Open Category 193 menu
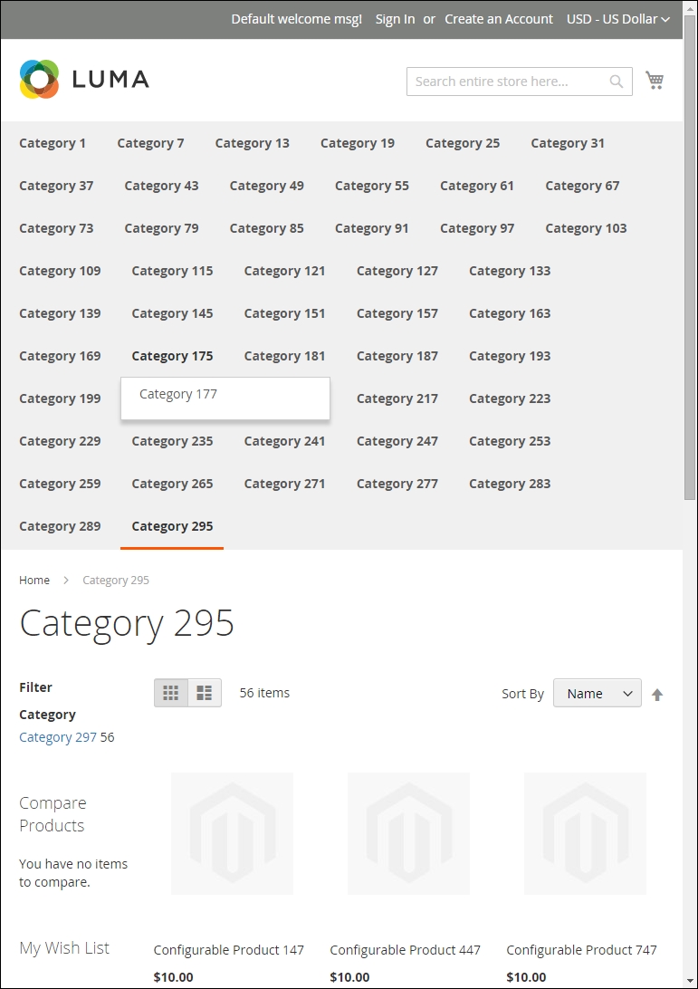The height and width of the screenshot is (989, 698). (x=510, y=356)
